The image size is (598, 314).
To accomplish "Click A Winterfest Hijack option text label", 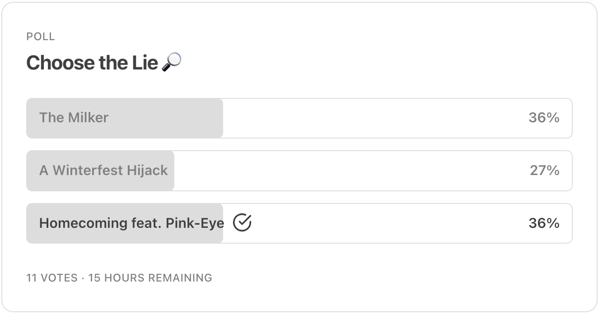I will (103, 171).
